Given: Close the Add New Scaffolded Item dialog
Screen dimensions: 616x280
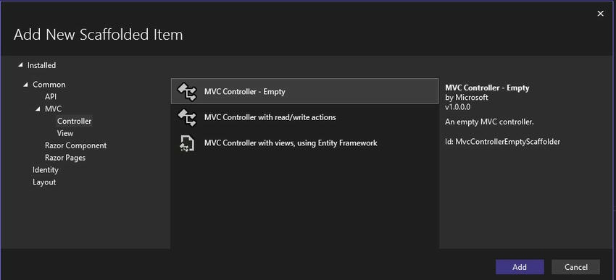Looking at the screenshot, I should point(601,14).
